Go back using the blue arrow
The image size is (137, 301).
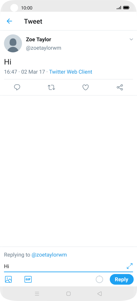[x=9, y=21]
